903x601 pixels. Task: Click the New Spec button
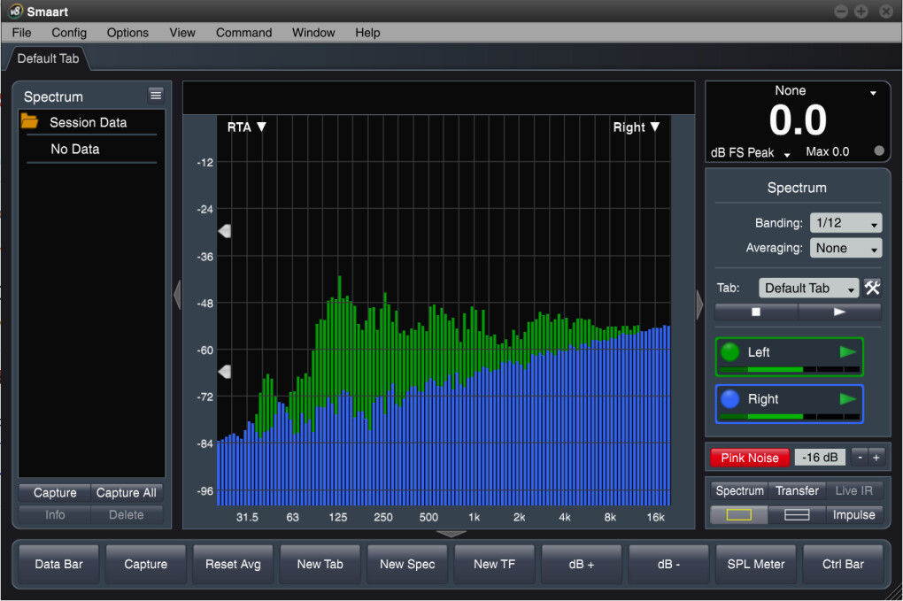click(407, 564)
